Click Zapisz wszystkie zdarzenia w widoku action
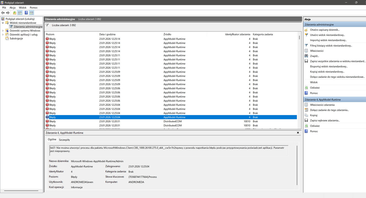Viewport: 366px width, 198px height. click(338, 61)
